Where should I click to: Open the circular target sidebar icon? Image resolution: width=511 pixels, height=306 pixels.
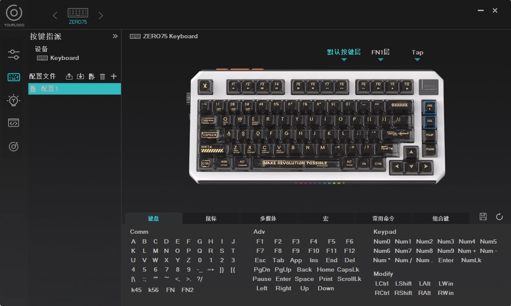(14, 147)
